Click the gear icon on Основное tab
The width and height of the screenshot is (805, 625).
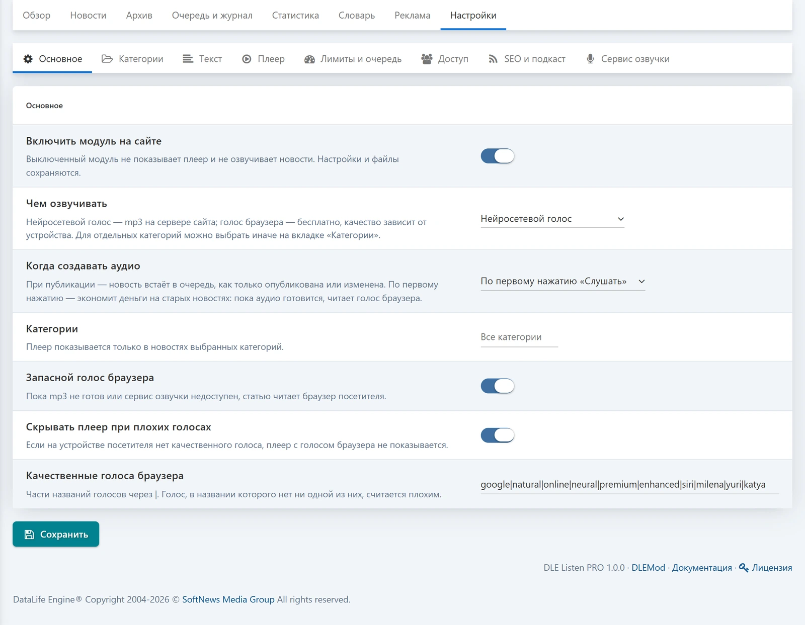coord(28,59)
